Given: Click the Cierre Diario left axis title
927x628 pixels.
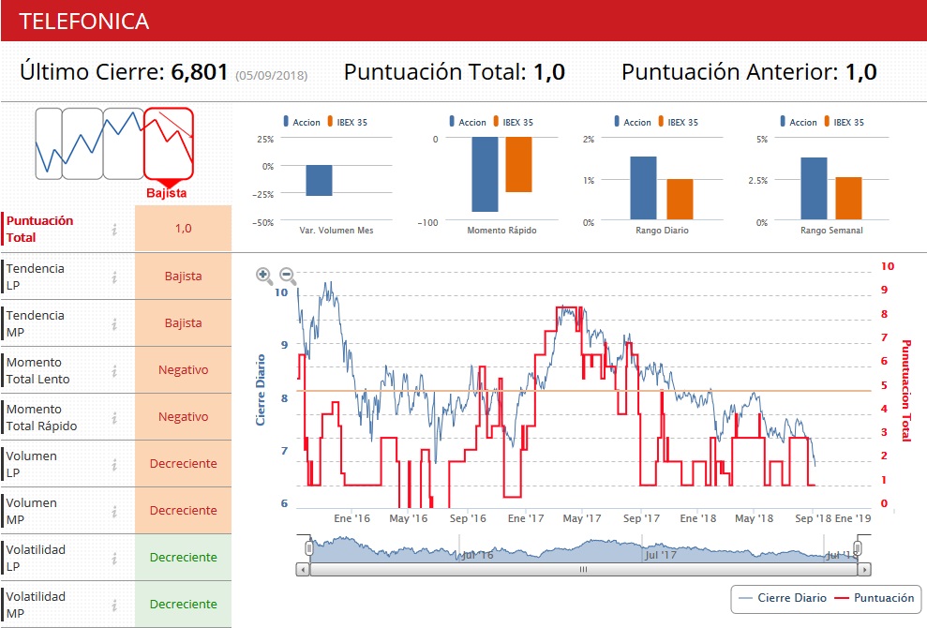Looking at the screenshot, I should click(261, 390).
